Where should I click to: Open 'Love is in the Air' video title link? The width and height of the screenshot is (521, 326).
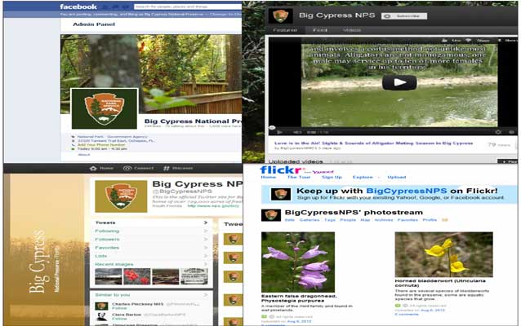pos(373,143)
